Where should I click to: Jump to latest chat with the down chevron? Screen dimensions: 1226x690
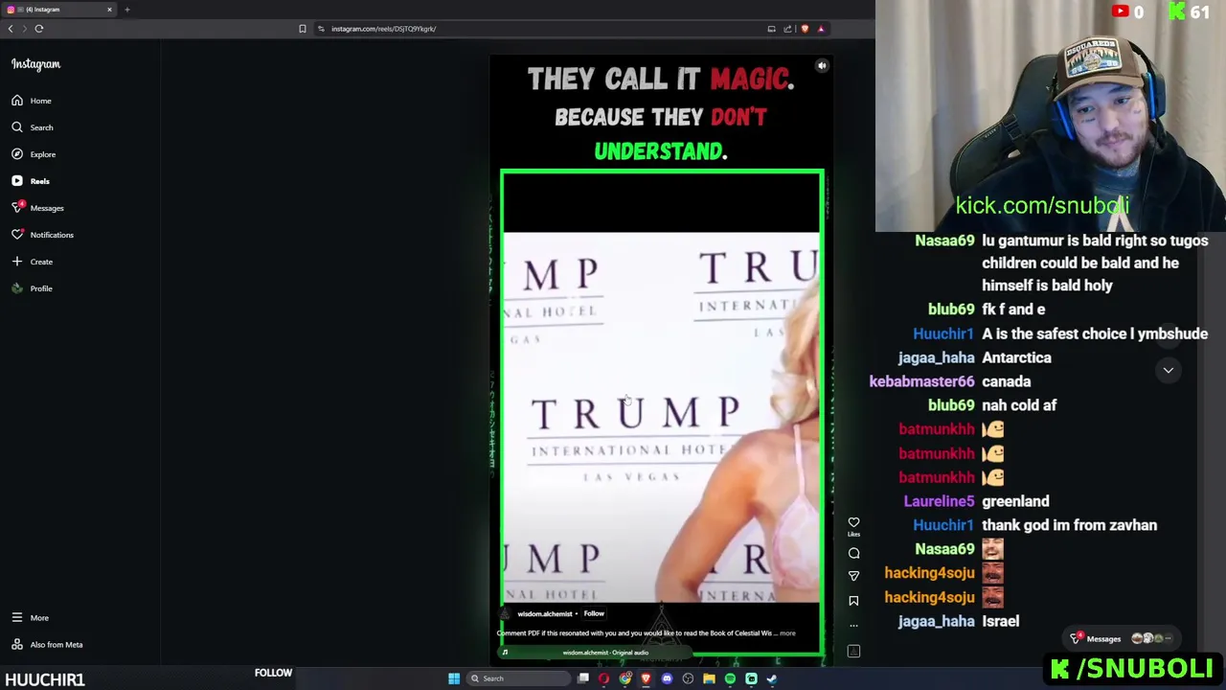click(x=1168, y=370)
